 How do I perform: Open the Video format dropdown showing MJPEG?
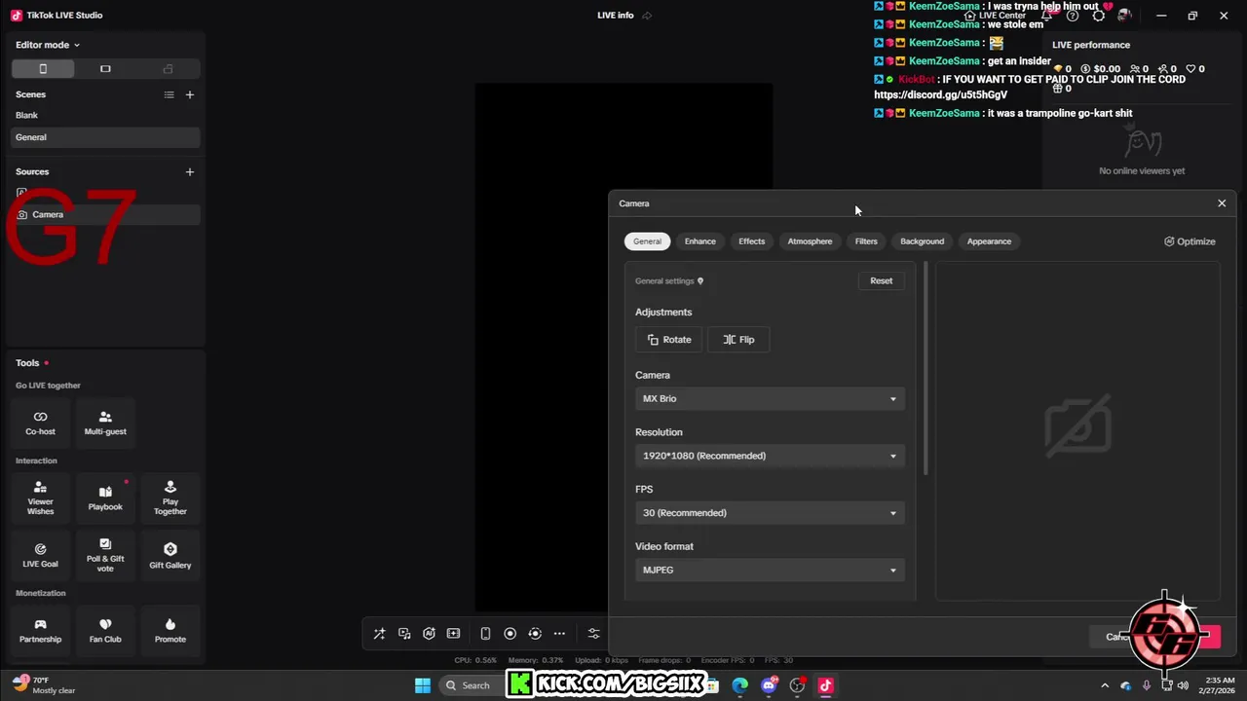(x=770, y=570)
